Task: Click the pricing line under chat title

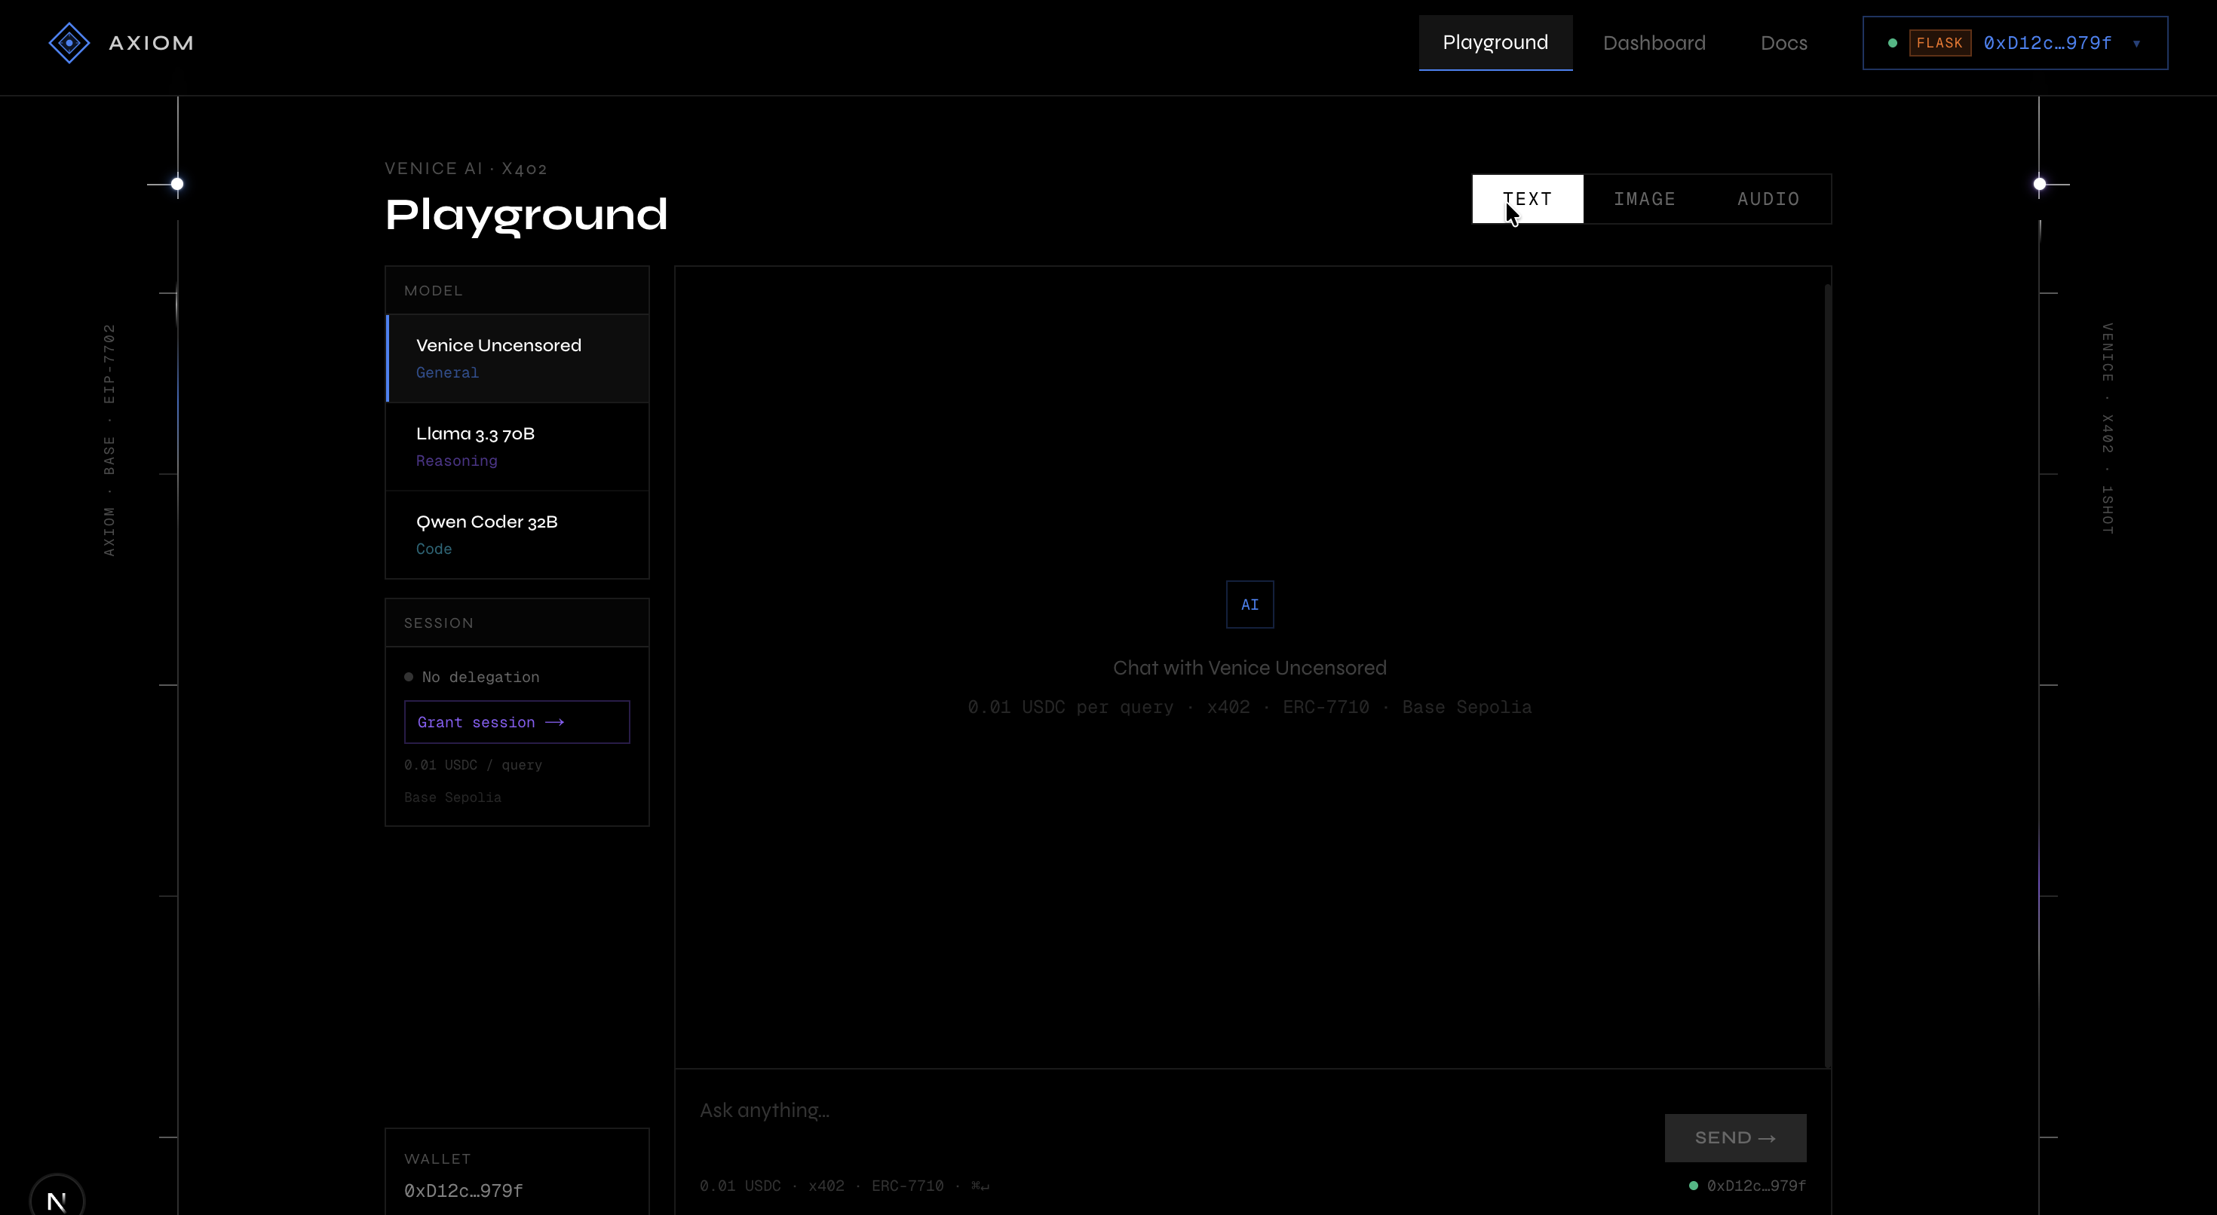Action: coord(1250,707)
